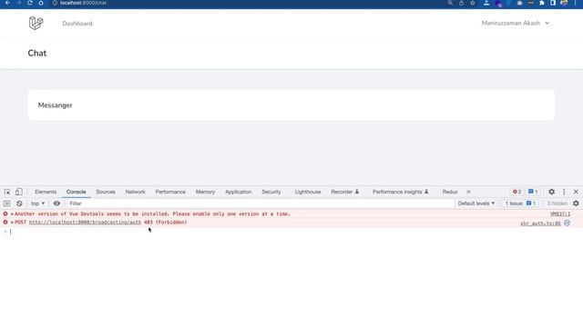Open console settings gear on the filter row
This screenshot has width=583, height=327.
pos(576,203)
